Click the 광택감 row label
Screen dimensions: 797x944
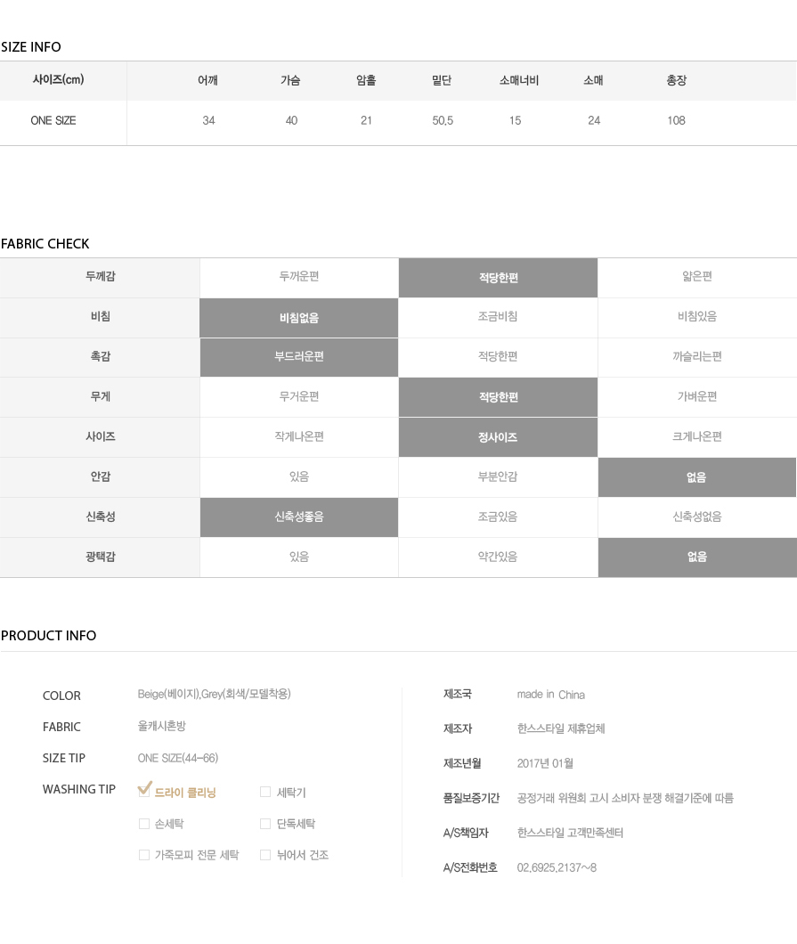tap(100, 557)
